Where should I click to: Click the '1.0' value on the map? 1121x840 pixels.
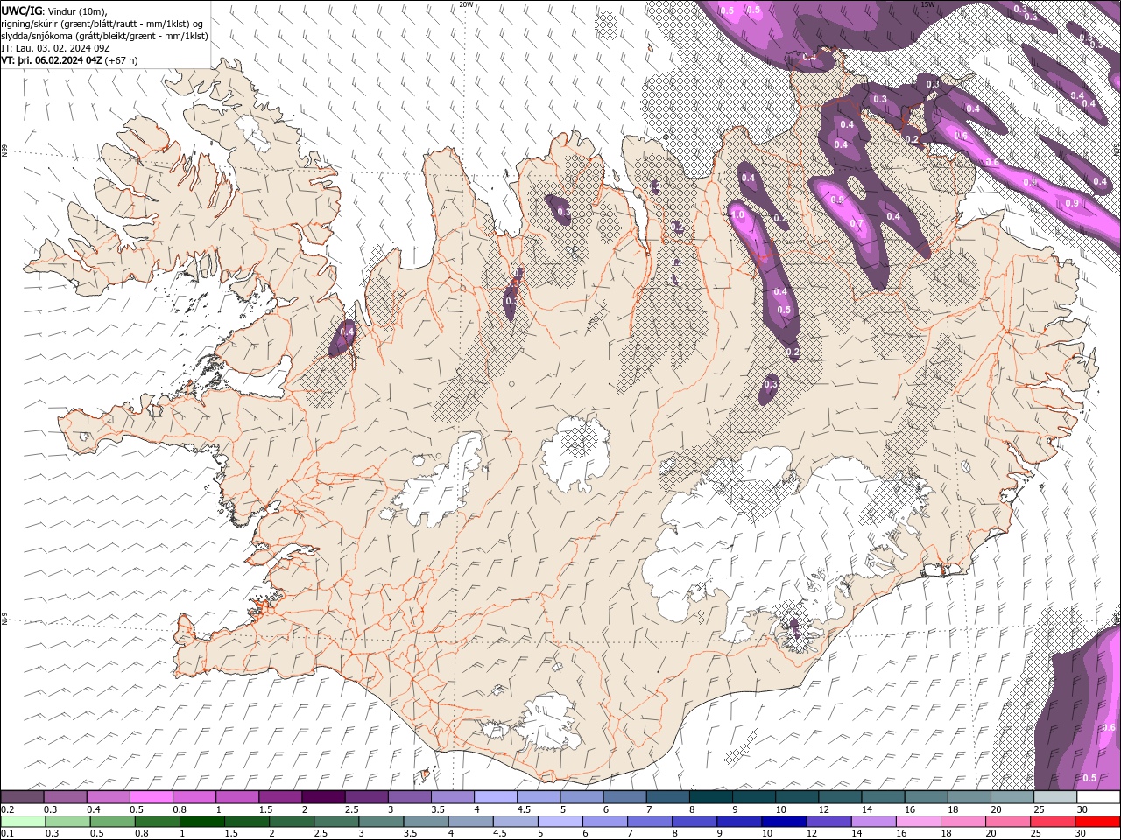click(737, 215)
